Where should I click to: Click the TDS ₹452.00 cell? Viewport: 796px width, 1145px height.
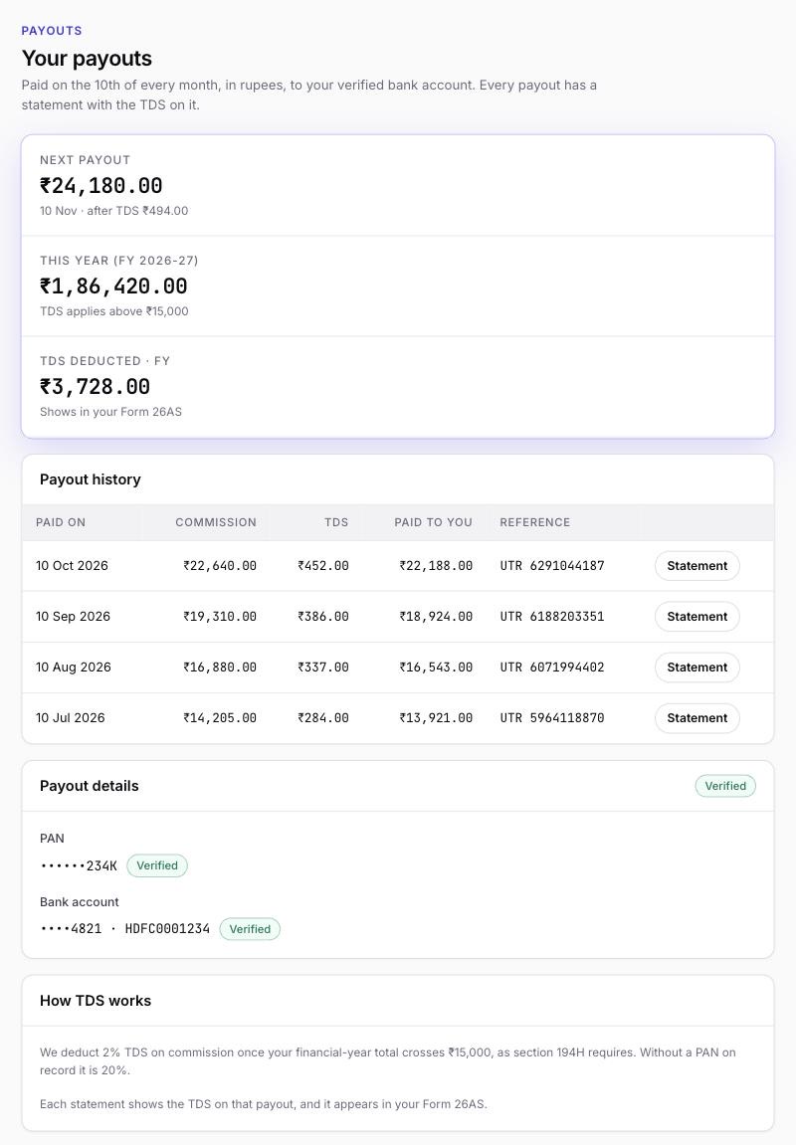tap(322, 566)
